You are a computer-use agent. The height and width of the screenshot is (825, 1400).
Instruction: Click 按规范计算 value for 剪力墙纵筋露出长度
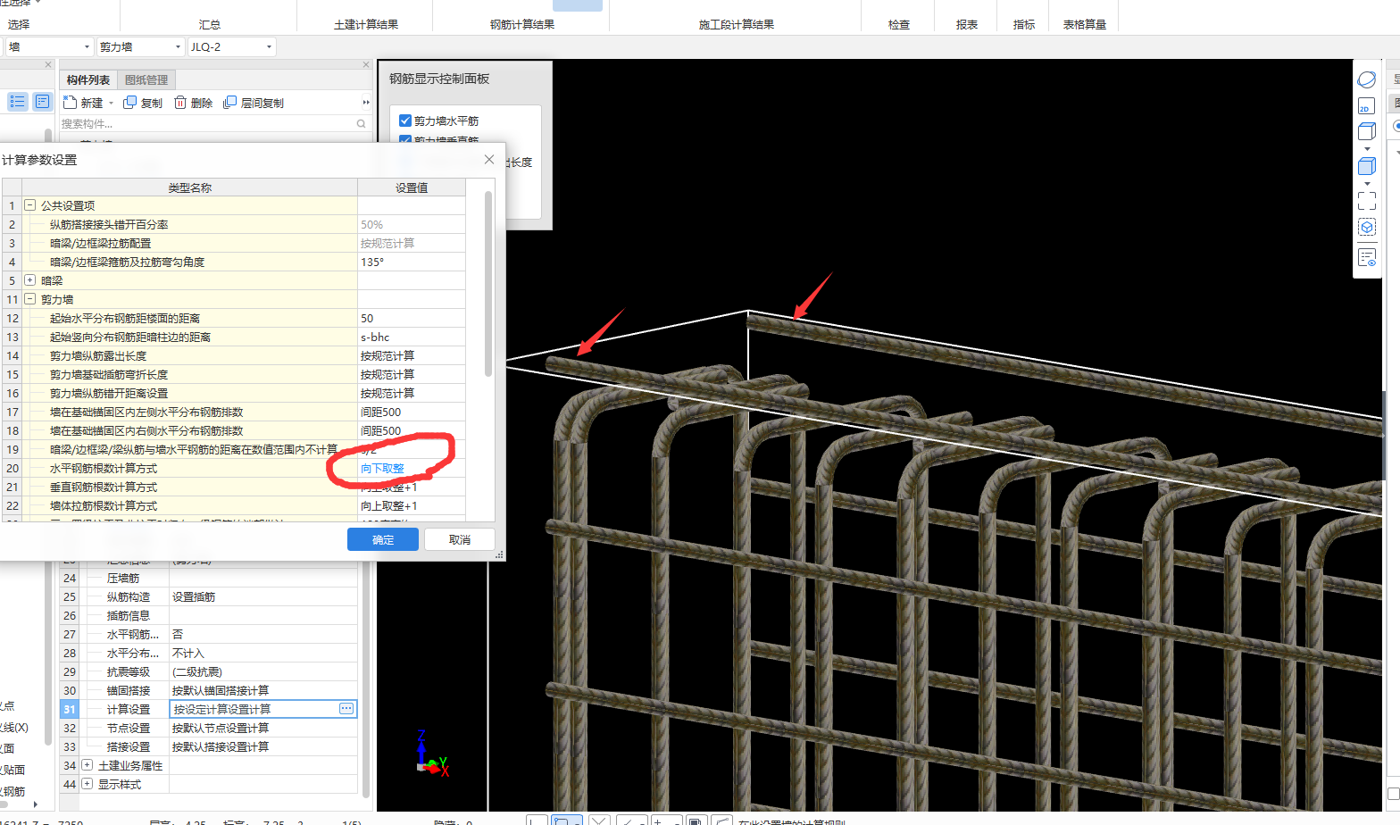pos(412,355)
